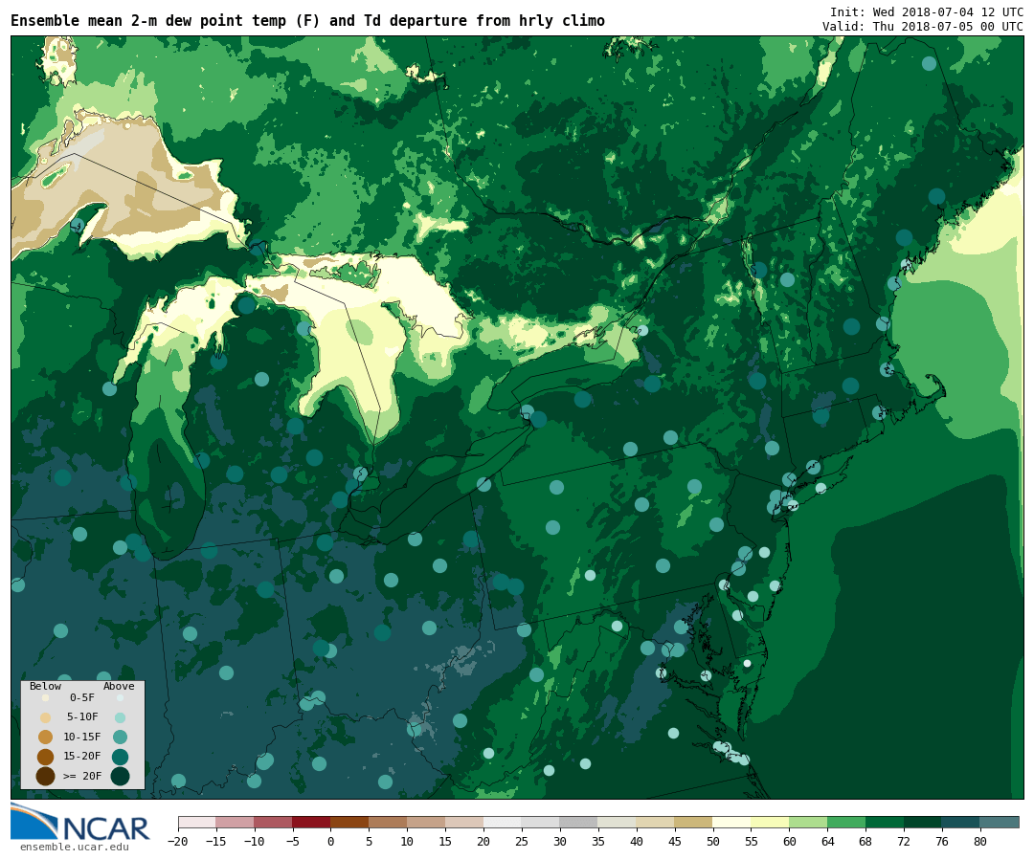Click the -20 tick label on the colorbar
Viewport: 1034px width, 859px height.
tap(178, 841)
